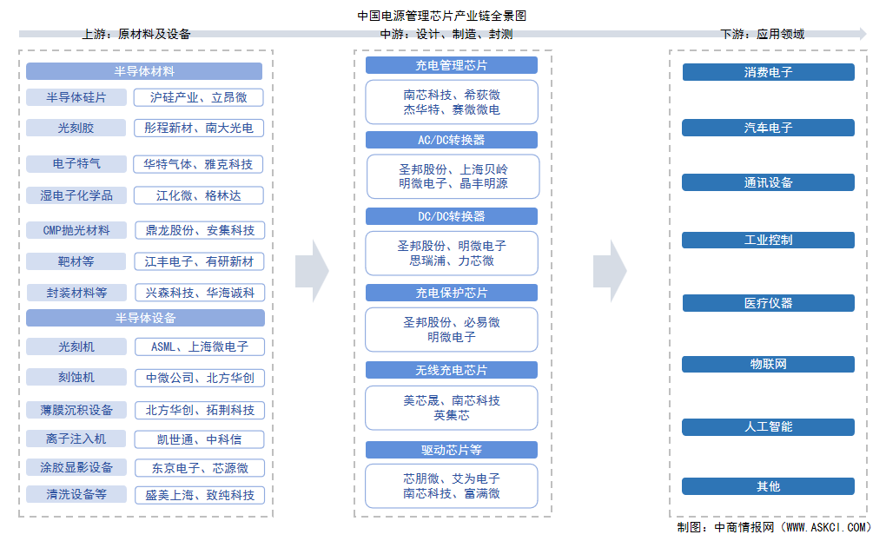Select the 物联网 application bar
Viewport: 886px width, 541px height.
768,364
